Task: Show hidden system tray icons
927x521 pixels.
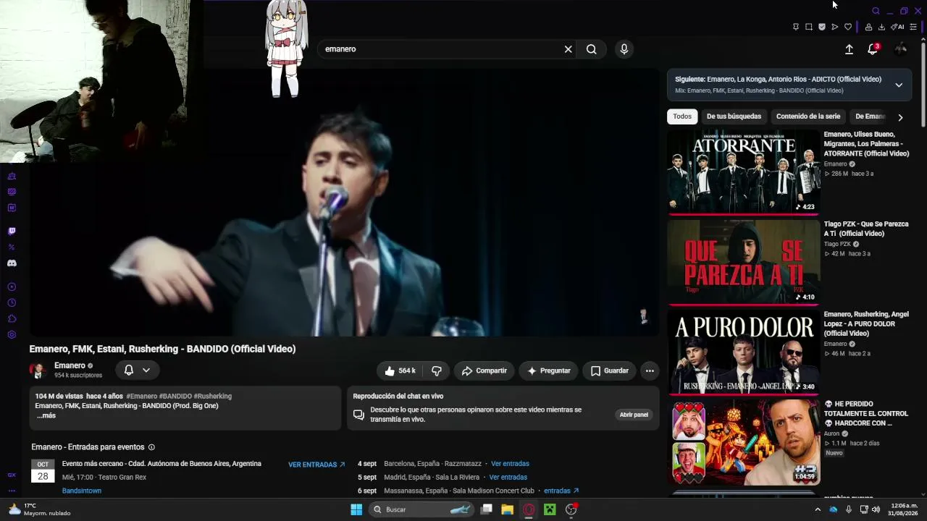Action: (818, 509)
